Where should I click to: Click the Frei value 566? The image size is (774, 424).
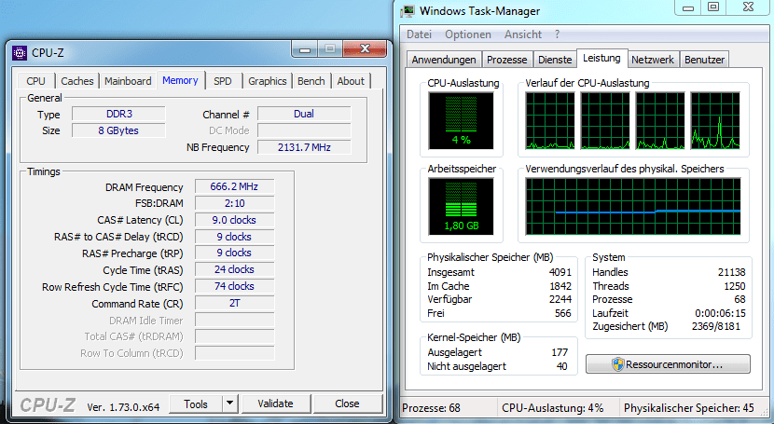562,313
